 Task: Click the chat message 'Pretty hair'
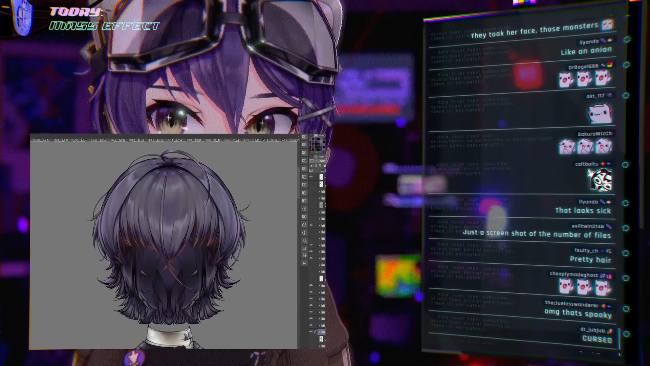point(590,260)
